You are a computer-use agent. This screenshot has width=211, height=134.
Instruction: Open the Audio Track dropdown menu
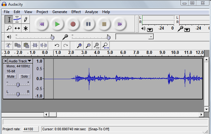tap(20, 61)
